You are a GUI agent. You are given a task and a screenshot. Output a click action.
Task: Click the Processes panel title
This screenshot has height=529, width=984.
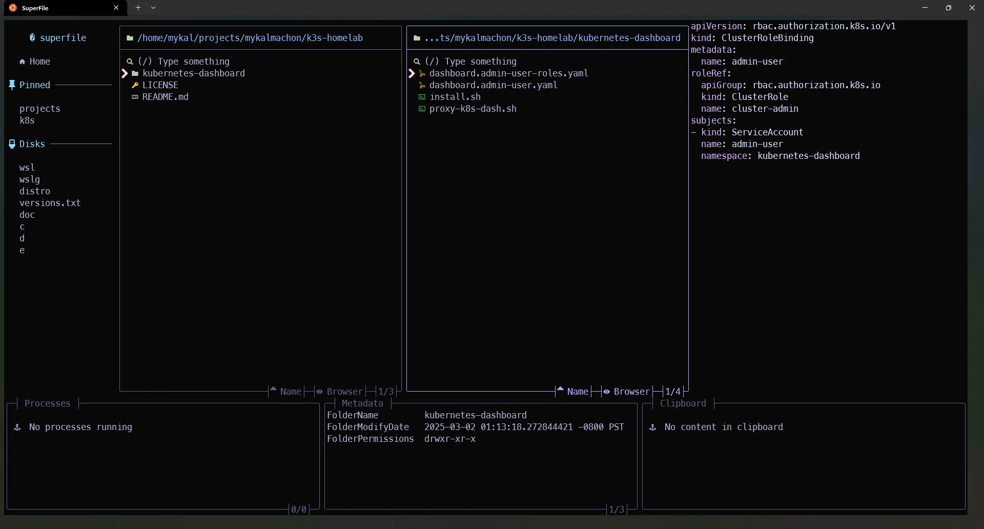48,403
